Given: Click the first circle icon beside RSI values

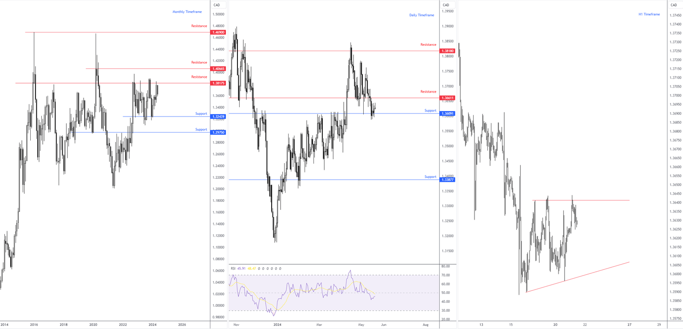Looking at the screenshot, I should pyautogui.click(x=259, y=269).
